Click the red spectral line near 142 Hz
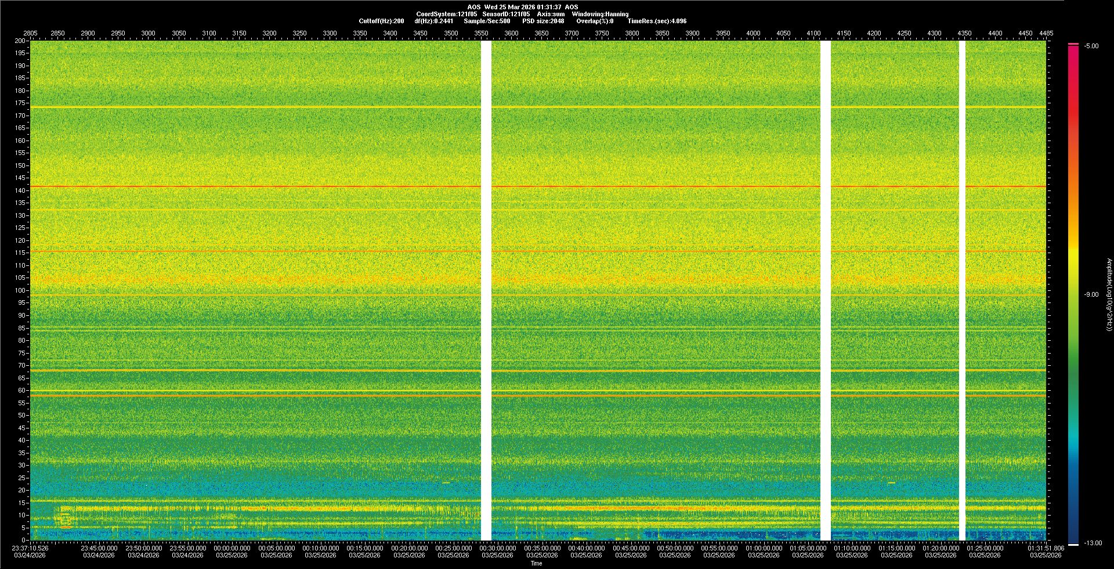This screenshot has height=569, width=1114. point(255,186)
